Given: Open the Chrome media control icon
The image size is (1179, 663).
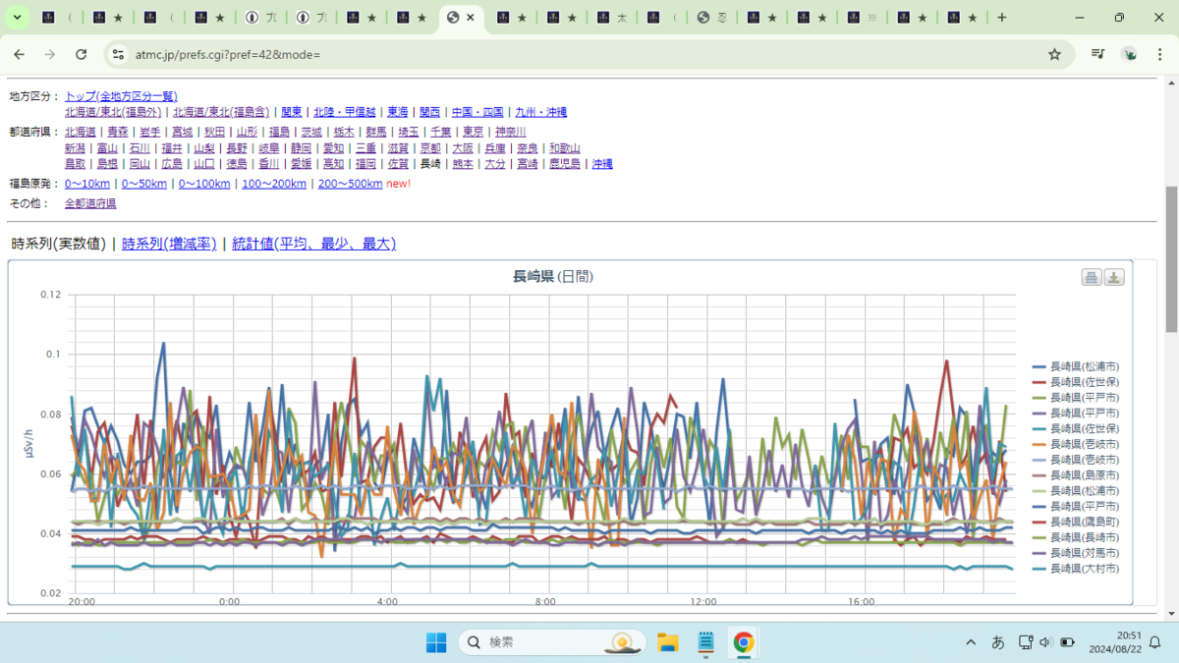Looking at the screenshot, I should click(x=1098, y=54).
